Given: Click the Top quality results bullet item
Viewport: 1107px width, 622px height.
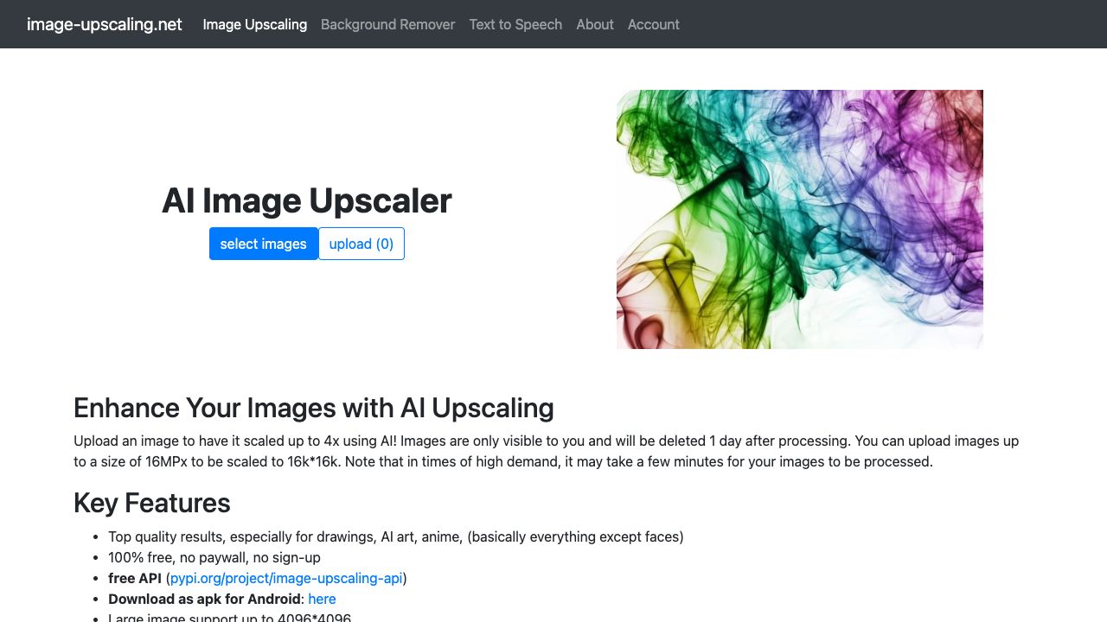Looking at the screenshot, I should [396, 536].
